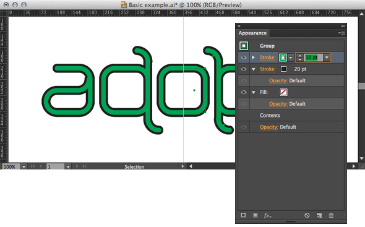Click the document file icon in title bar
The width and height of the screenshot is (365, 227).
[x=124, y=5]
